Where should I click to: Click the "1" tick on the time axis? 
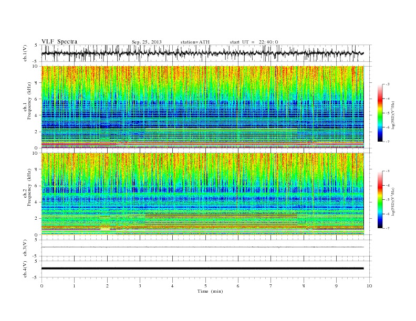click(74, 286)
